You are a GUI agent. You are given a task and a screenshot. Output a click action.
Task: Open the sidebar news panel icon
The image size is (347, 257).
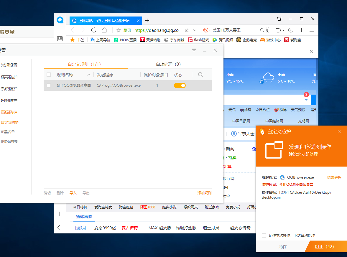[x=60, y=39]
